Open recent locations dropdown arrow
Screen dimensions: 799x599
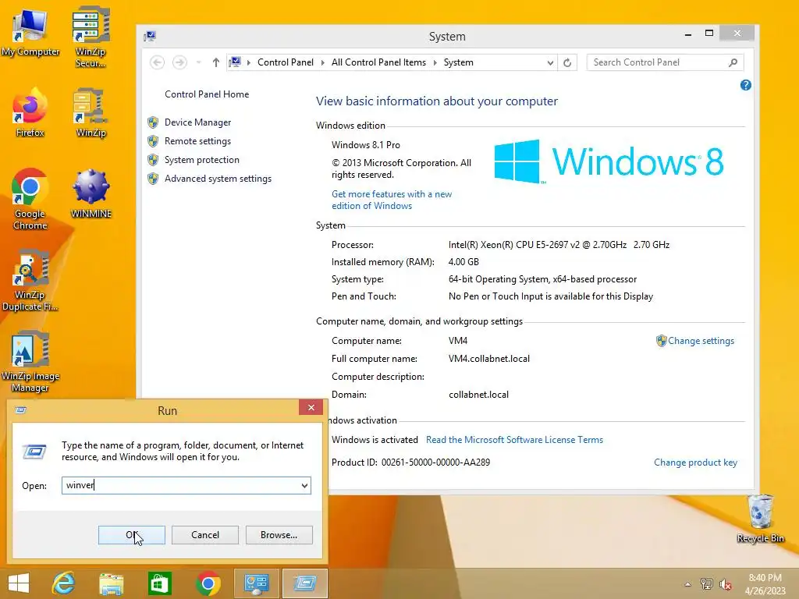click(199, 62)
